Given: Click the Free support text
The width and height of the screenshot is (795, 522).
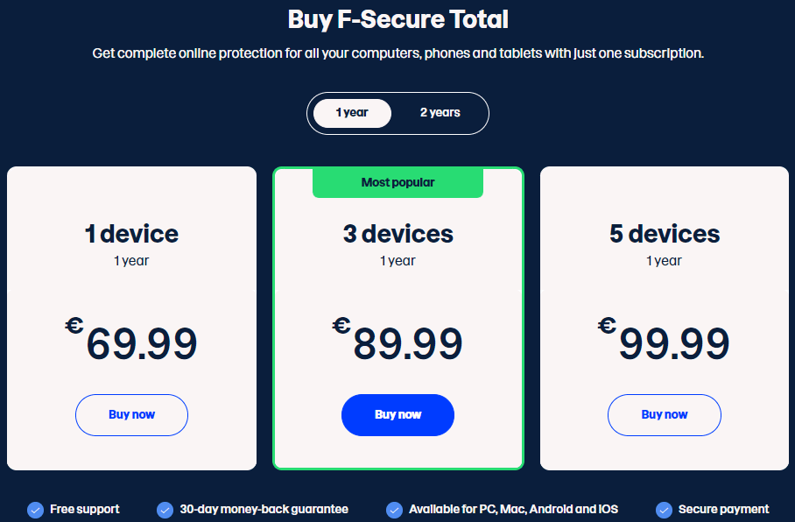Looking at the screenshot, I should coord(85,510).
